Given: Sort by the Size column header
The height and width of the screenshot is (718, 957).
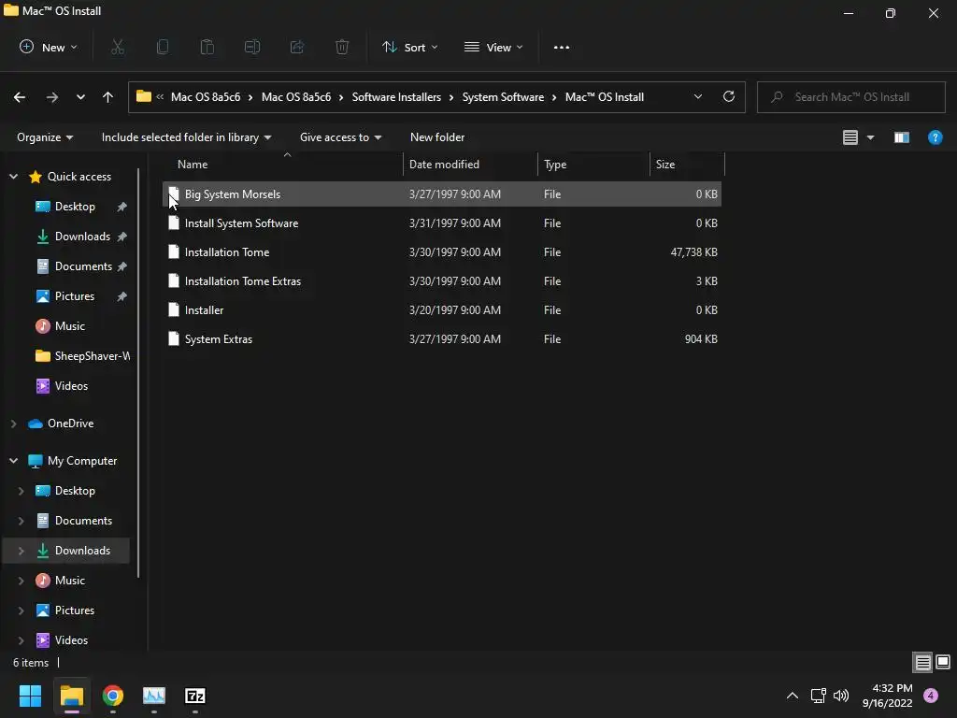Looking at the screenshot, I should [x=687, y=165].
